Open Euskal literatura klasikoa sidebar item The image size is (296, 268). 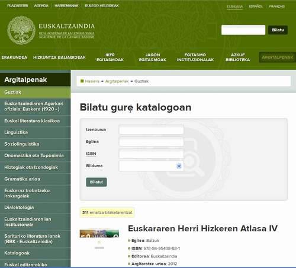click(x=35, y=121)
